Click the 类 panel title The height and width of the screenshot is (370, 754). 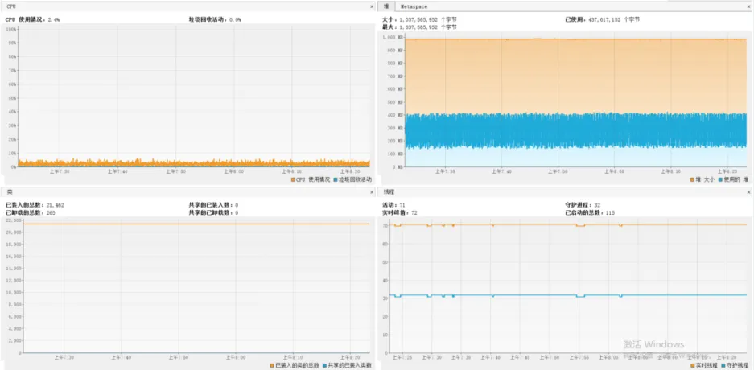click(x=9, y=192)
